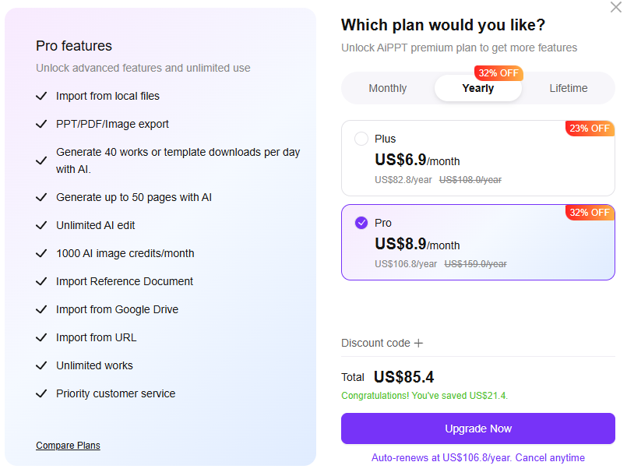Click the 32% OFF badge on Pro plan
The height and width of the screenshot is (469, 627).
pos(589,212)
